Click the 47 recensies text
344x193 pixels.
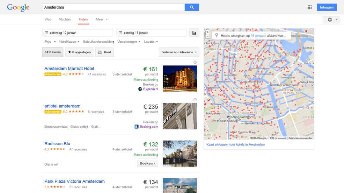pos(78,149)
